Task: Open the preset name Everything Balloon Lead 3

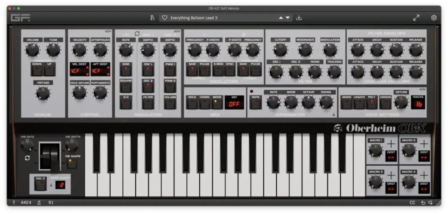Action: point(194,18)
